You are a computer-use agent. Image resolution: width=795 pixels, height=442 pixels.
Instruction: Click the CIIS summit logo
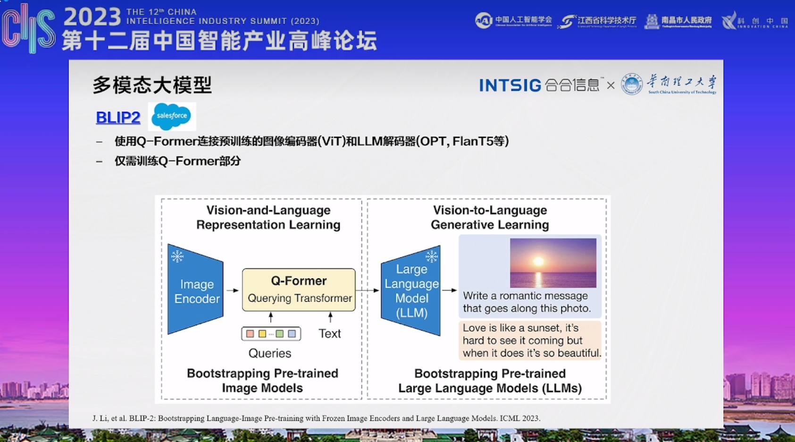click(29, 28)
